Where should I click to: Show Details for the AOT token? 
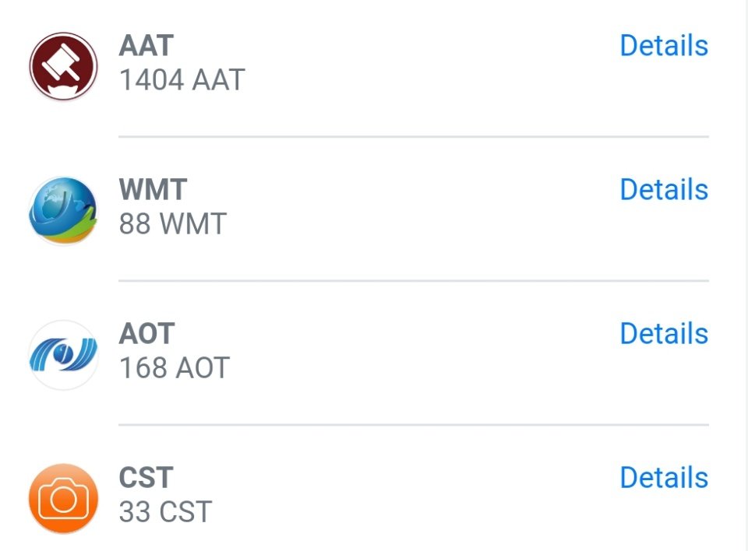pyautogui.click(x=664, y=333)
